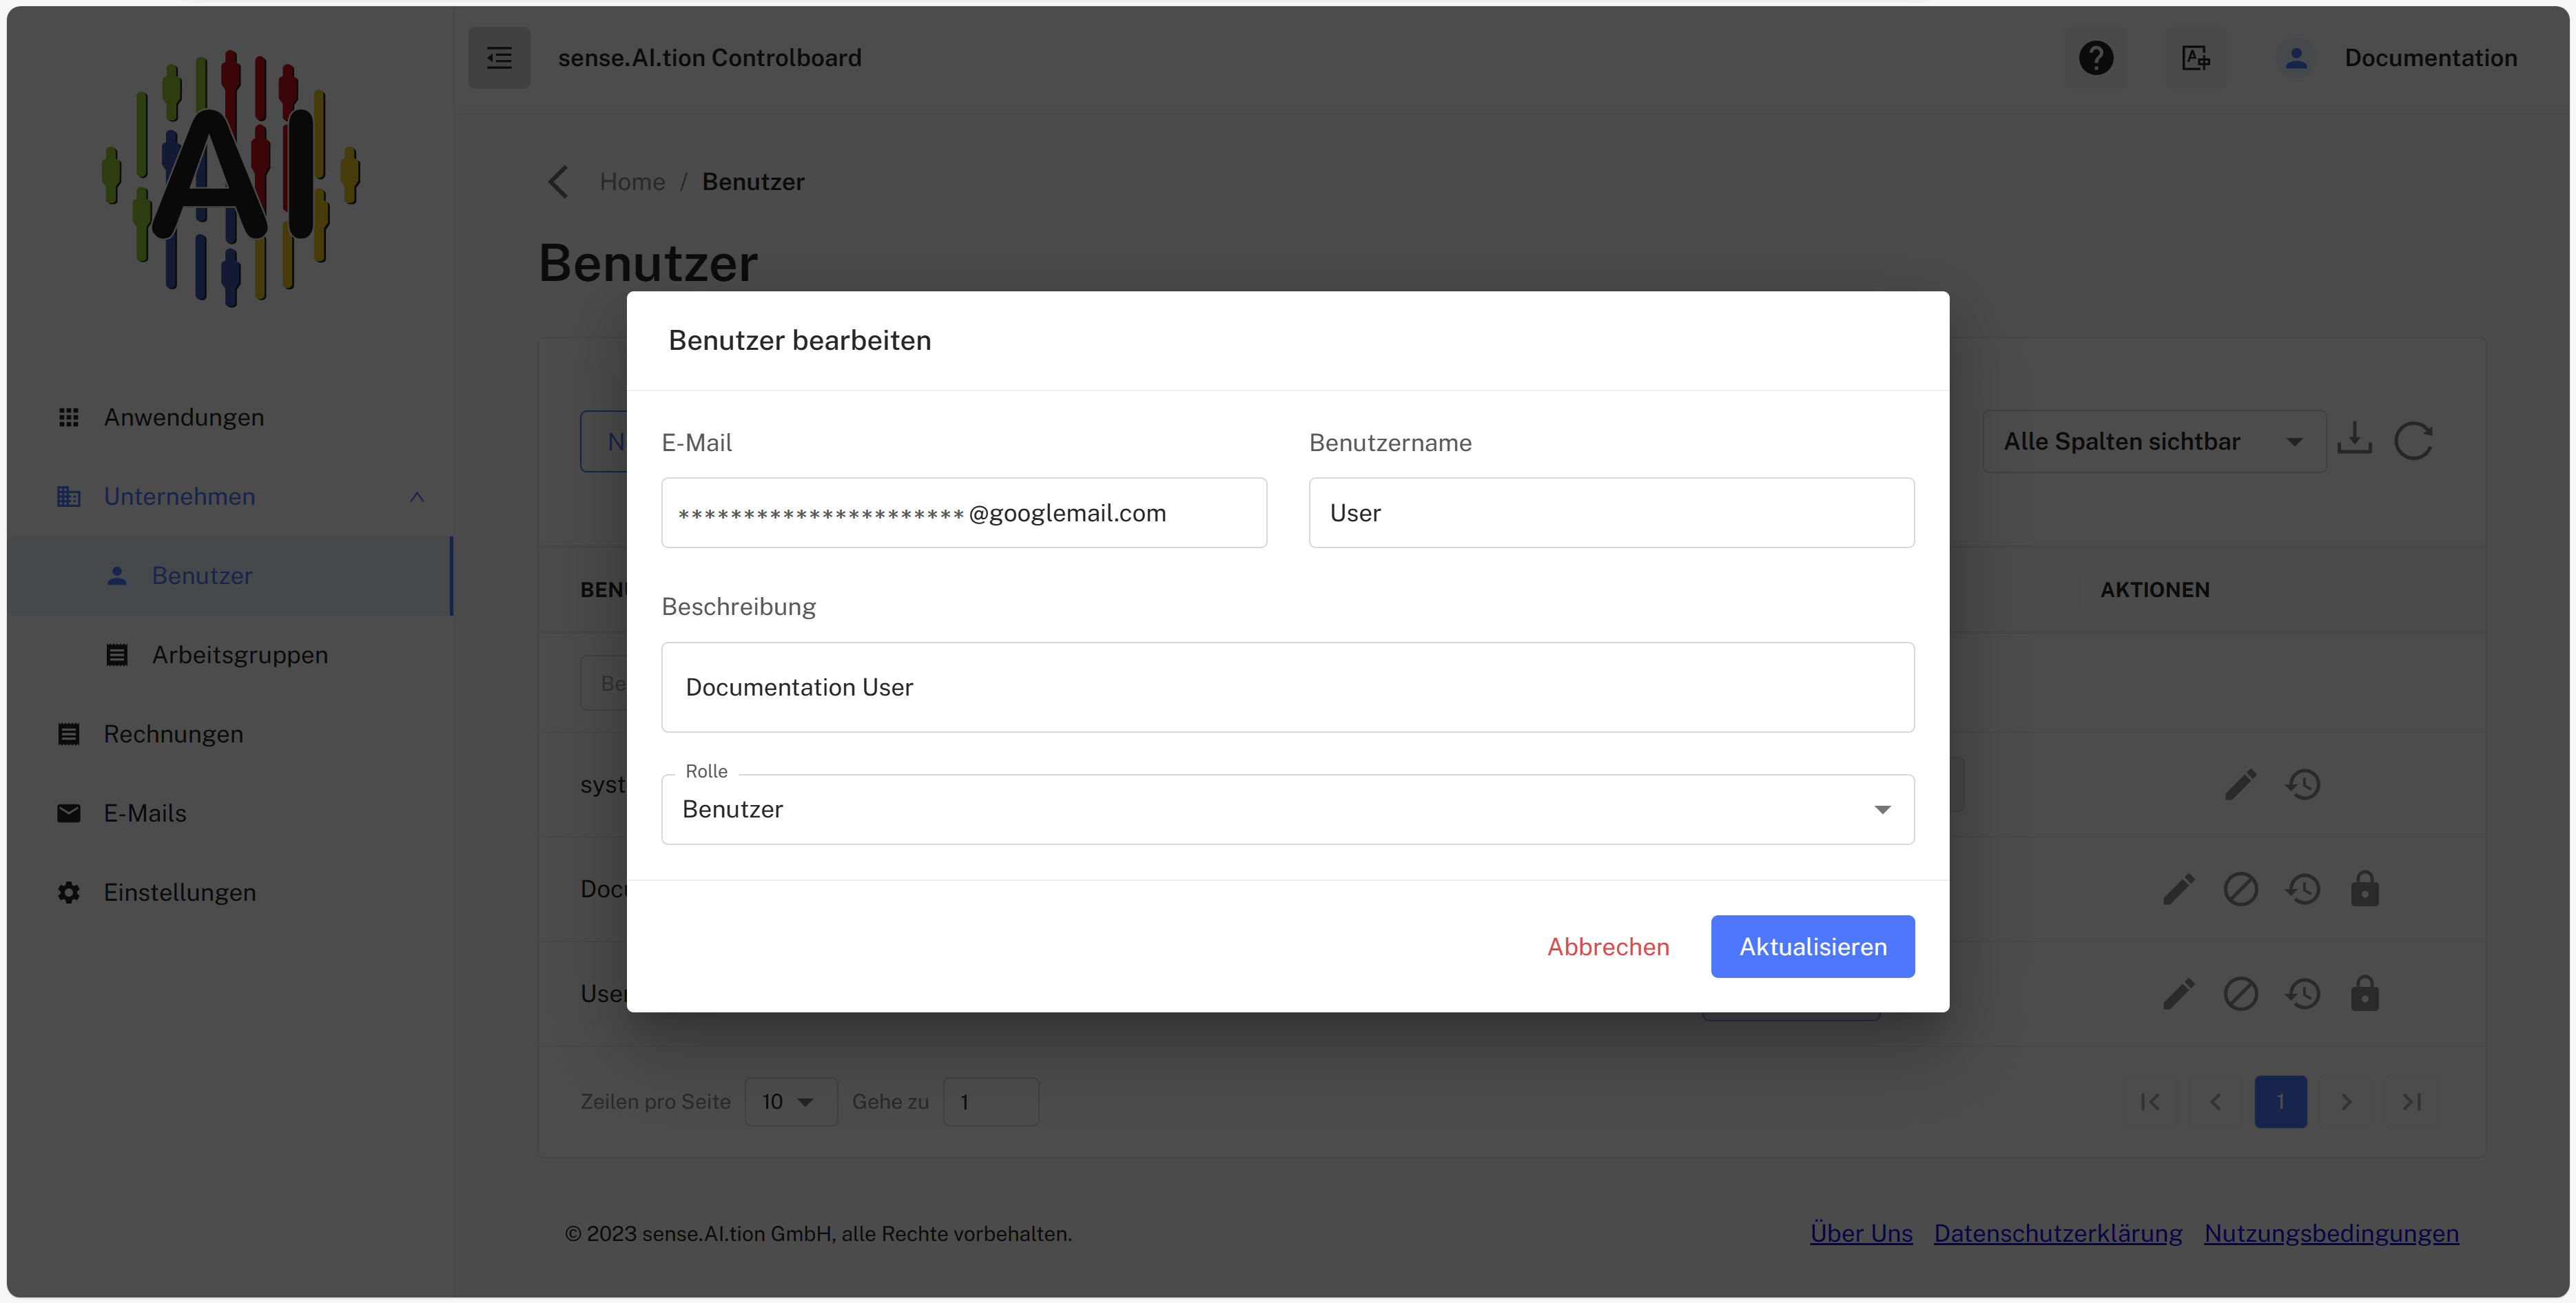Viewport: 2576px width, 1303px height.
Task: Click the Aktualisieren button
Action: (1813, 946)
